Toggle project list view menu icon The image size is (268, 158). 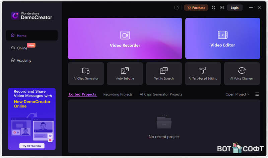click(x=257, y=94)
